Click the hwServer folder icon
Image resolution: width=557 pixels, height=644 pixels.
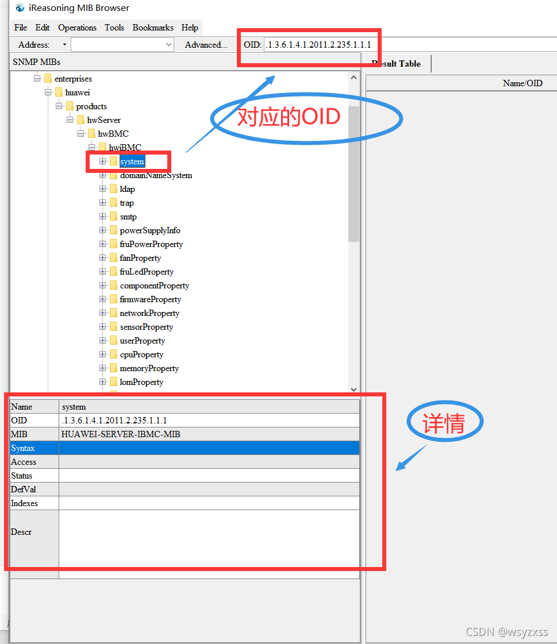[80, 120]
